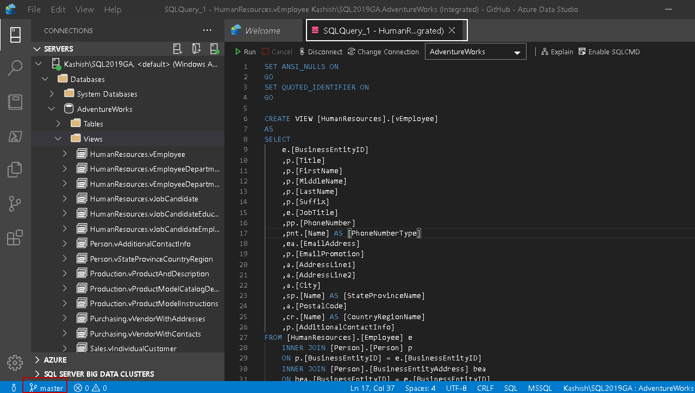Click the New Server Group icon
Image resolution: width=695 pixels, height=393 pixels.
click(196, 49)
